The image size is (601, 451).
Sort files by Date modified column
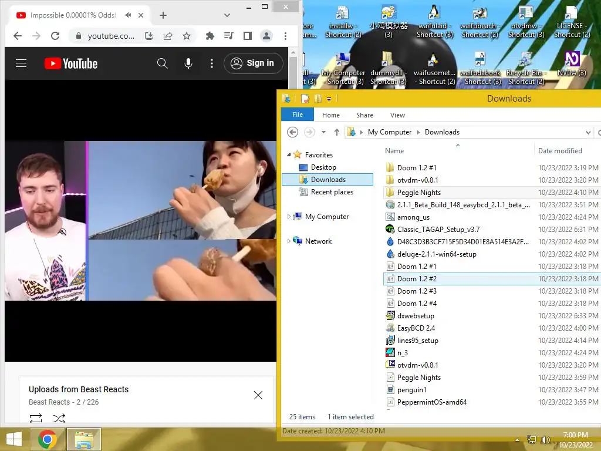click(560, 151)
